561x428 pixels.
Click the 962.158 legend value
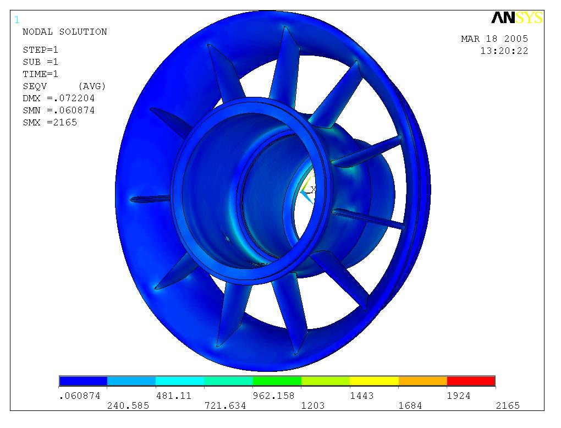[277, 396]
